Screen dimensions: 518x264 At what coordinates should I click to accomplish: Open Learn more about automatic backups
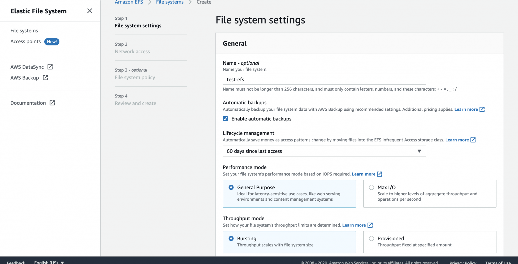point(467,109)
